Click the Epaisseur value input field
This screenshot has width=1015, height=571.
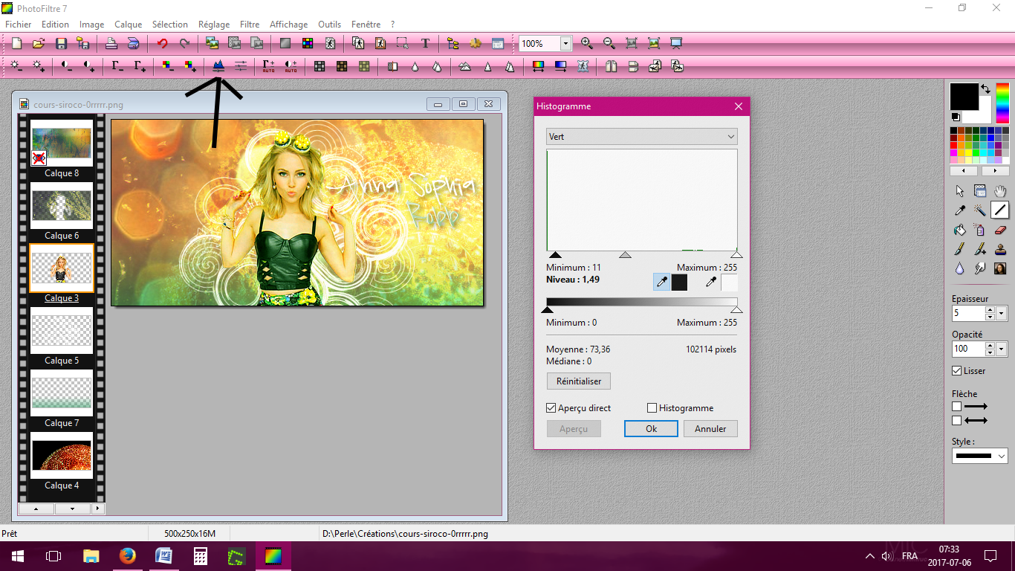[968, 314]
